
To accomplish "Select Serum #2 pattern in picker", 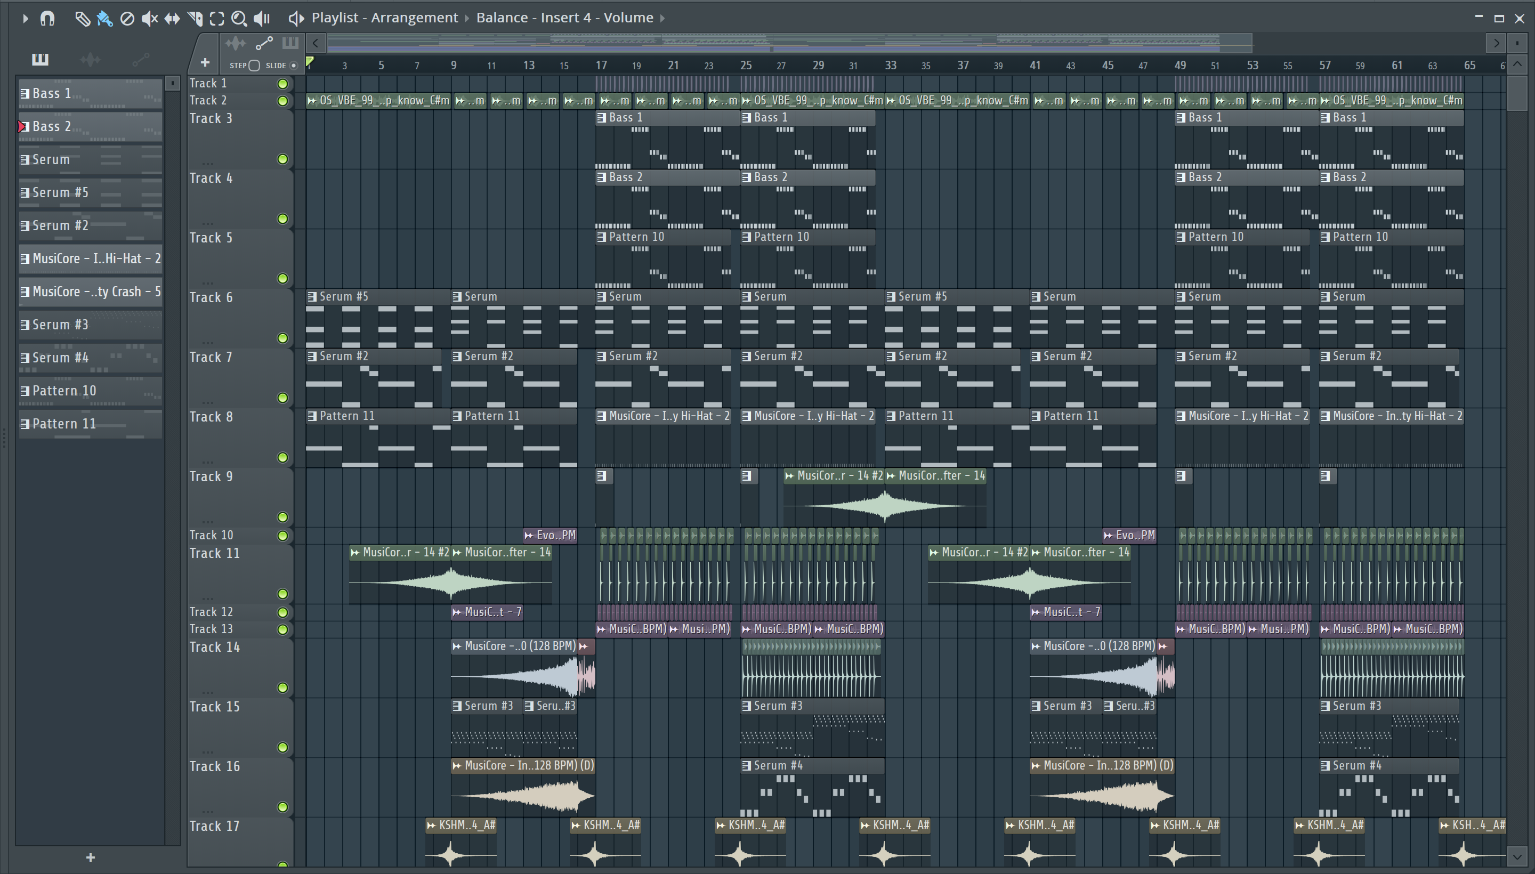I will coord(90,226).
